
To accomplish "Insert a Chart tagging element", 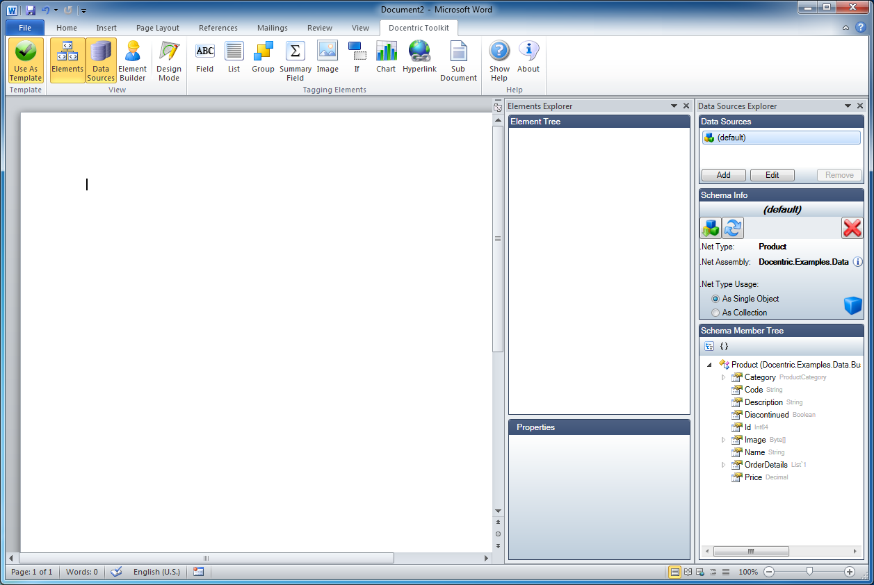I will (386, 58).
